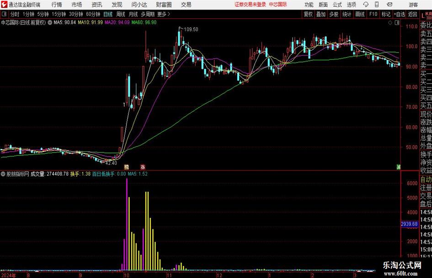Select the 日线 daily period tab
The image size is (432, 278).
coord(108,14)
